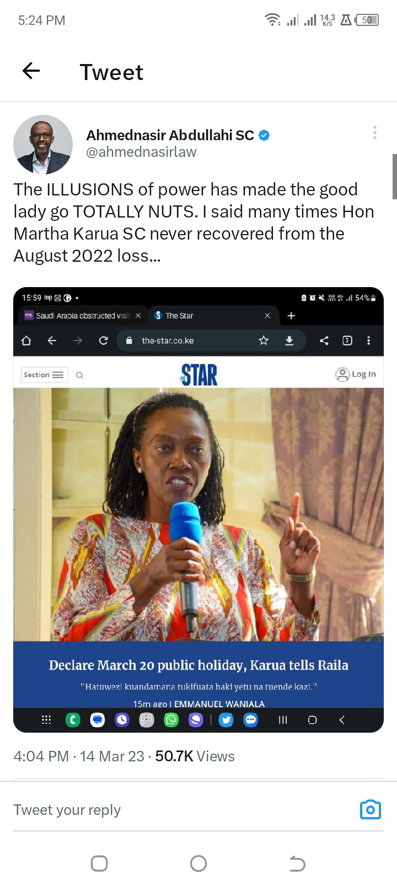Open the tweet's three-dot overflow menu
The image size is (397, 890).
pos(375,133)
